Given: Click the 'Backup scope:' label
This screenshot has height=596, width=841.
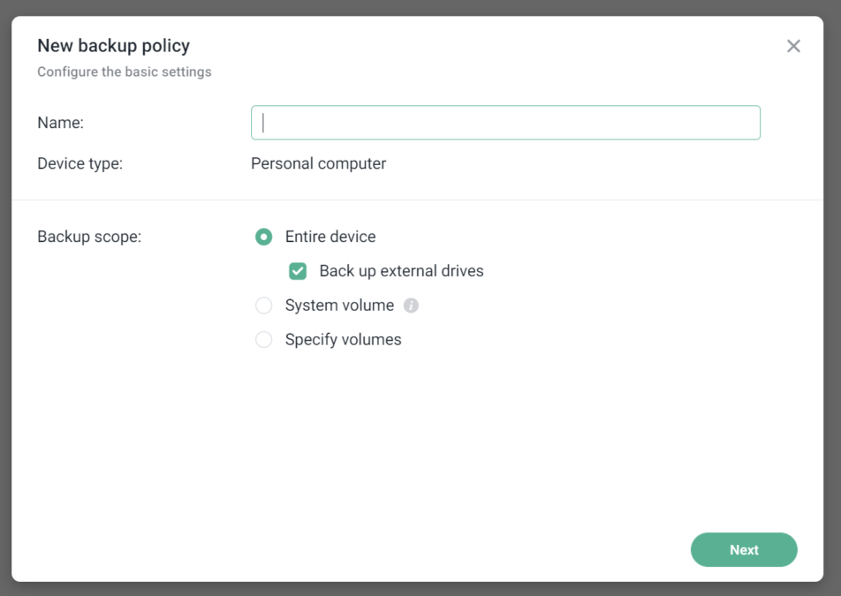Looking at the screenshot, I should pyautogui.click(x=89, y=237).
